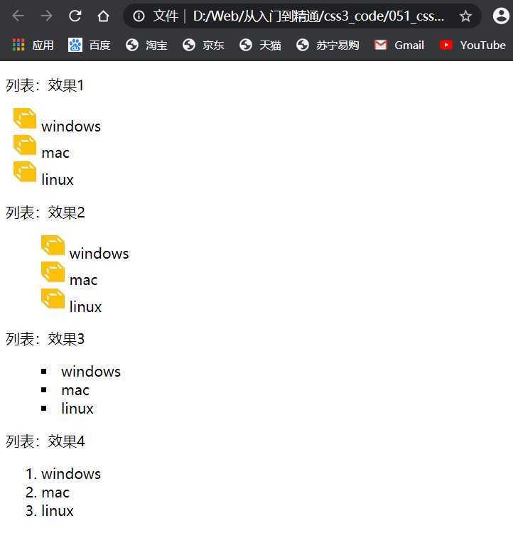Screen dimensions: 513x533
Task: Open the 天猫 bookmark
Action: coord(260,45)
